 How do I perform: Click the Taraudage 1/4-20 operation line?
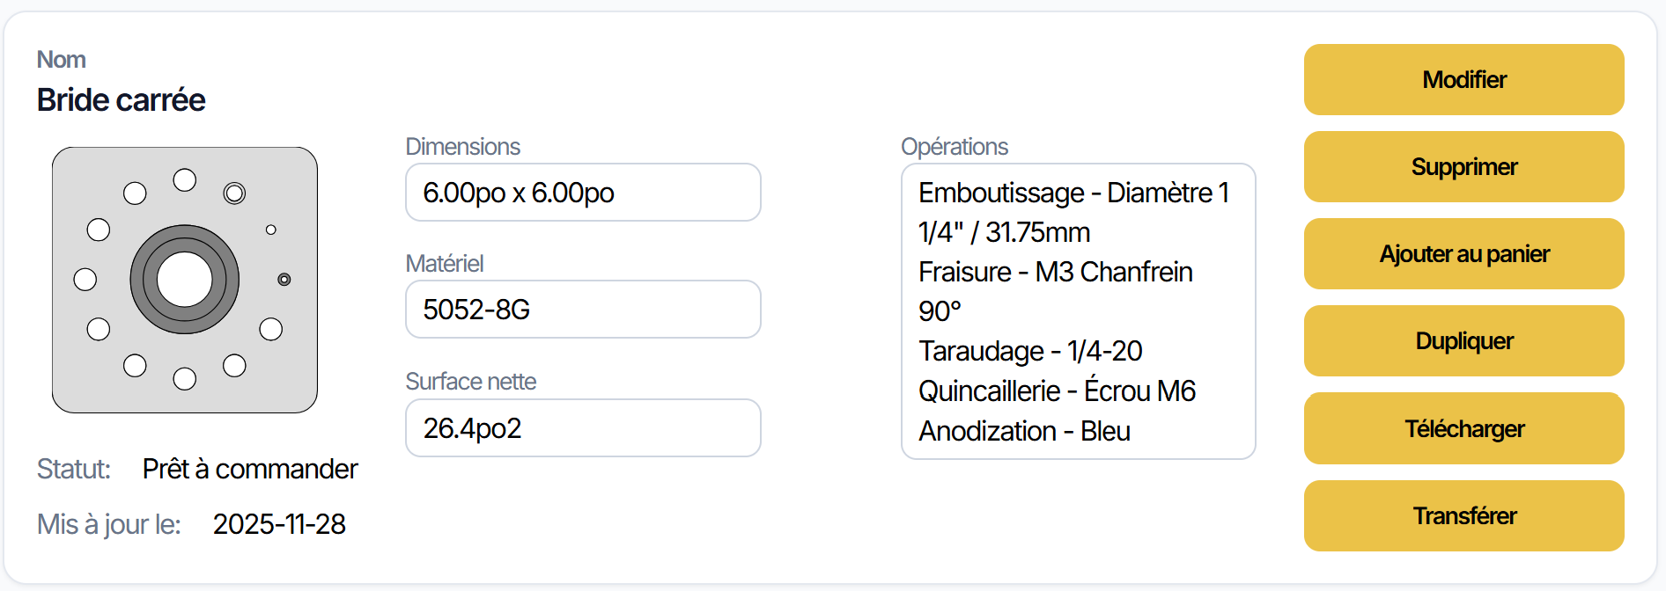pos(1030,351)
